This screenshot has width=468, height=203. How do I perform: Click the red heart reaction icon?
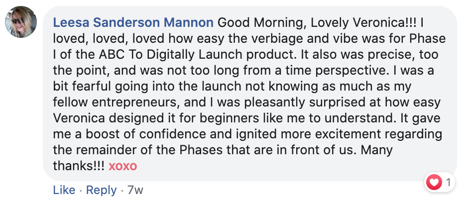point(434,182)
